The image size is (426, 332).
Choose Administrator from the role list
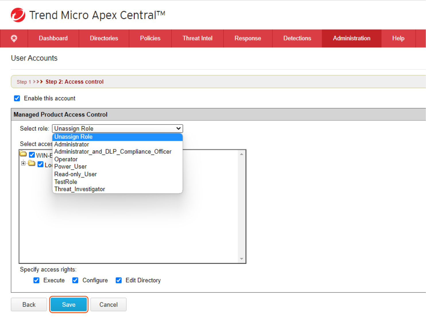pyautogui.click(x=72, y=144)
